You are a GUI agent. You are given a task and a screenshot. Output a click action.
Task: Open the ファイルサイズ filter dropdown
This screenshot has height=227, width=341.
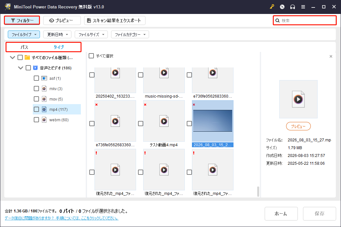click(x=91, y=34)
